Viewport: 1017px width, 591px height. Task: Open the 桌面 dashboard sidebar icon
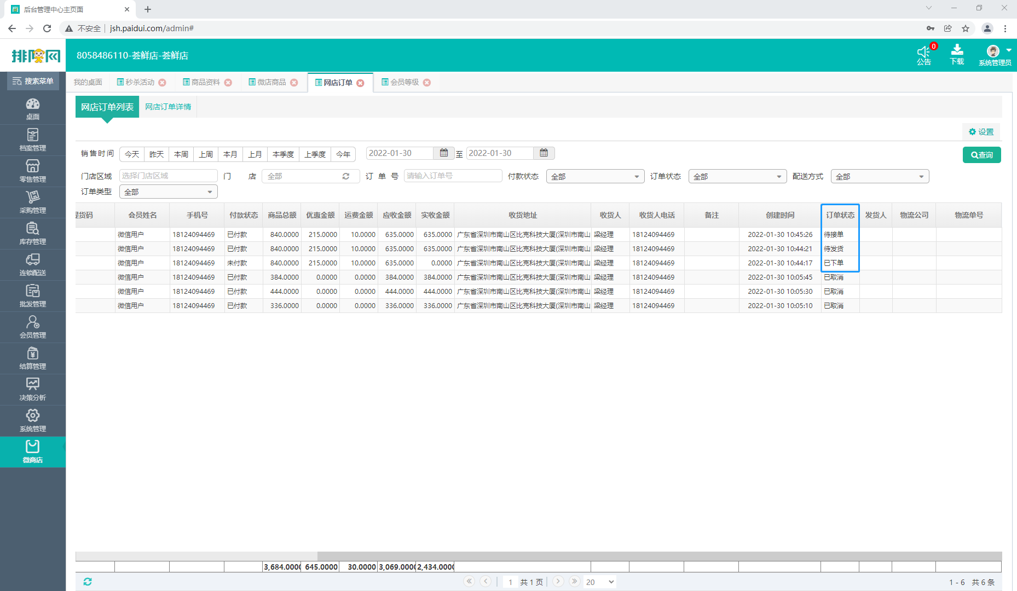click(x=33, y=109)
